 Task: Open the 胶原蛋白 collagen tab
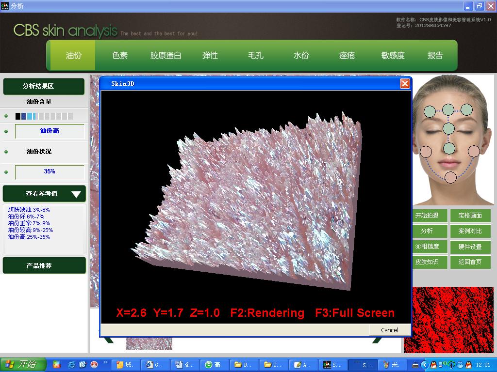tap(166, 56)
